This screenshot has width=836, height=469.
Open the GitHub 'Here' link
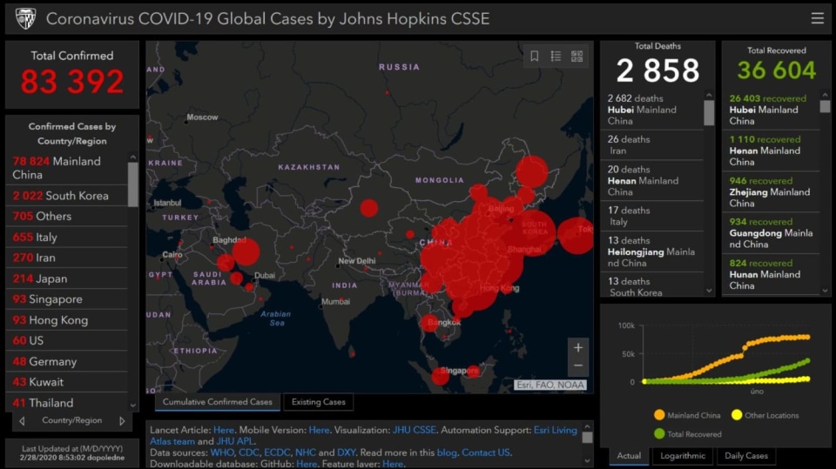pos(307,464)
